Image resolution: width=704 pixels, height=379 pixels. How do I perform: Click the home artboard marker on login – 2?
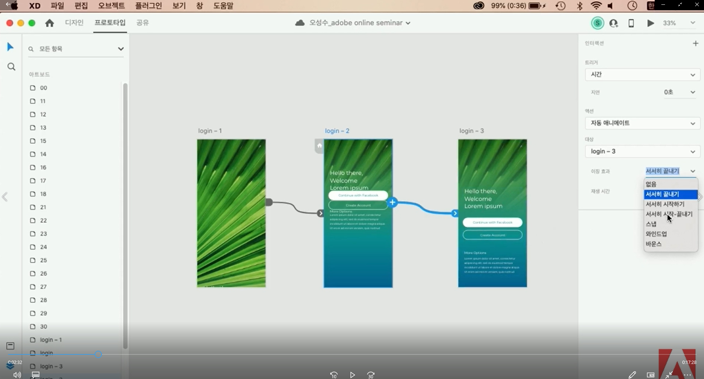pos(319,146)
